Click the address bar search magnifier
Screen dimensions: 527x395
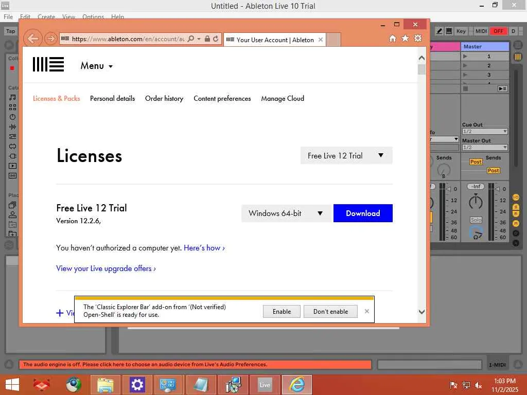[x=190, y=39]
